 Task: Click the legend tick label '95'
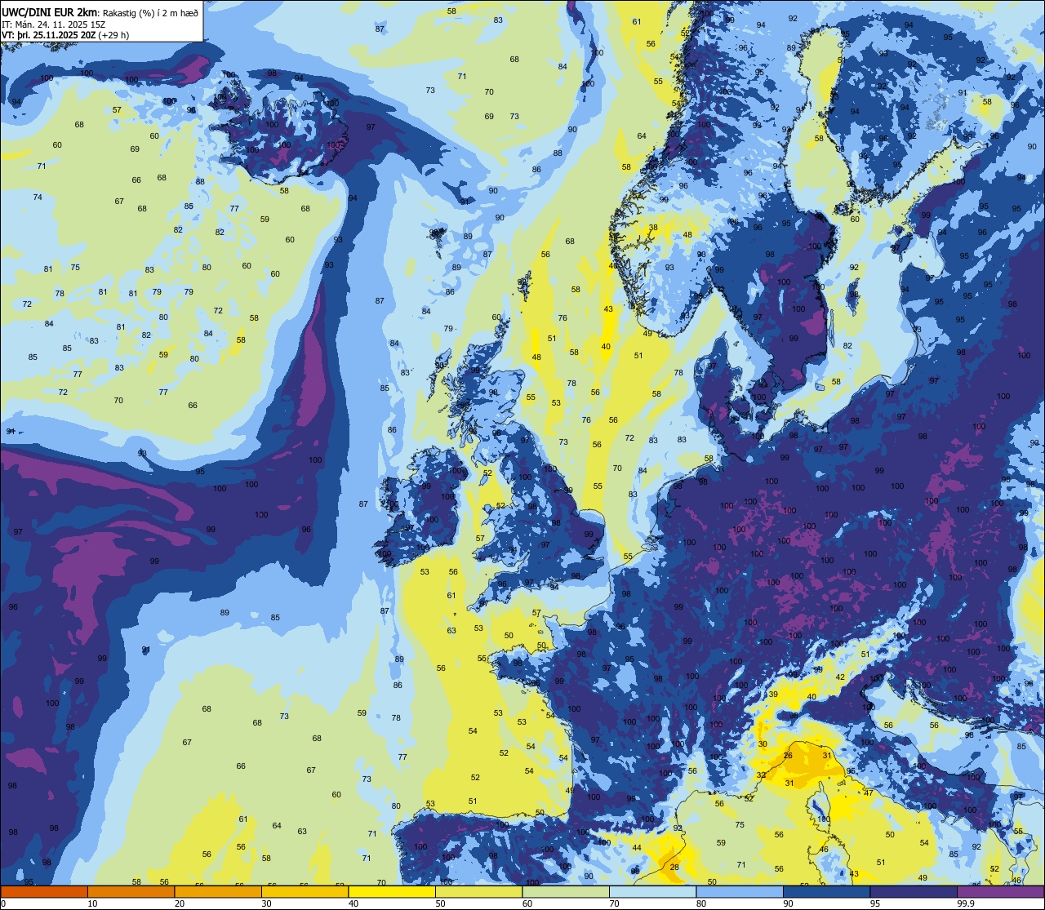[x=875, y=903]
